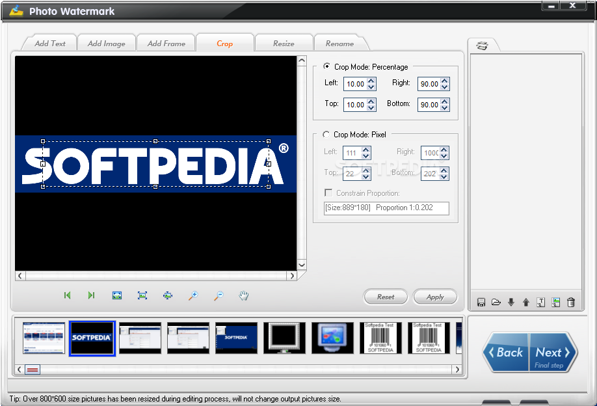Decrease the Bottom percentage with down arrow
Viewport: 597px width, 406px height.
coord(445,108)
